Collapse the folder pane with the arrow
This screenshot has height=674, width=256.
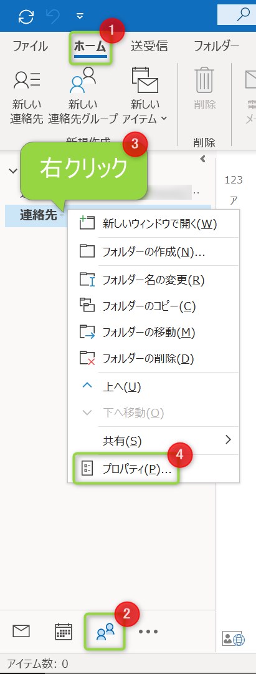[x=203, y=160]
